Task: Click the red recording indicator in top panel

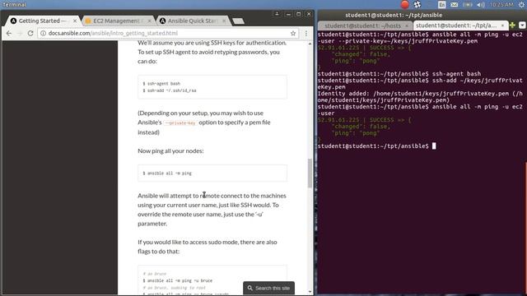Action: 405,4
